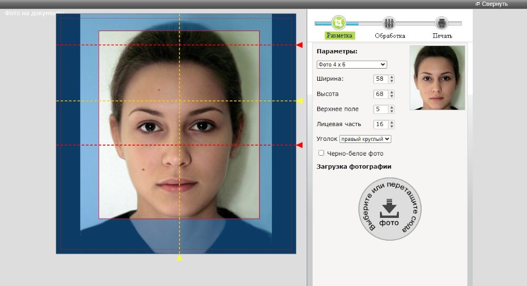
Task: Open the Фото 4 x 6 format dropdown
Action: pos(352,64)
